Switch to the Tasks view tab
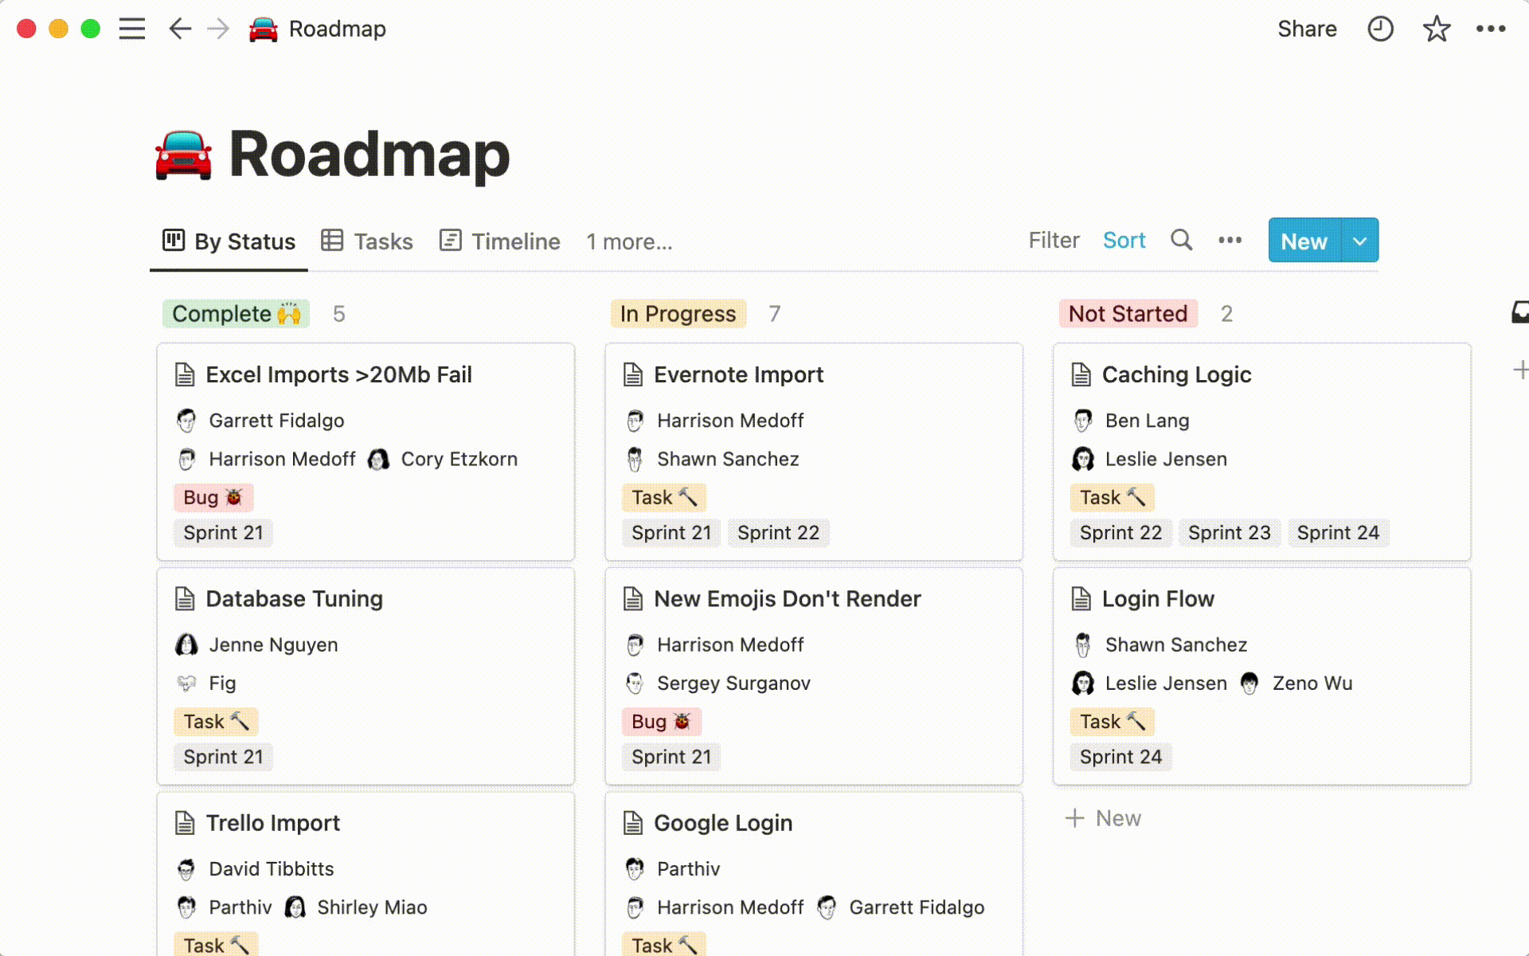 coord(367,241)
